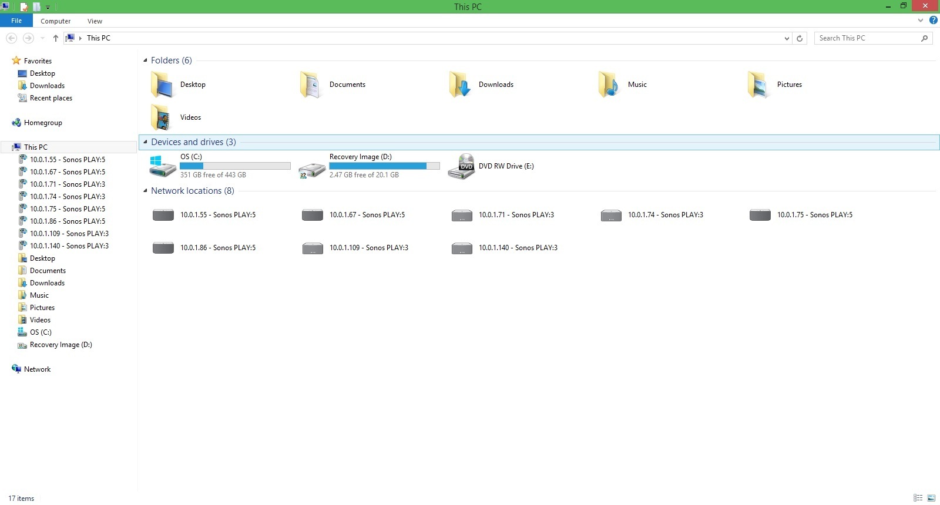940x505 pixels.
Task: Expand the ribbon with chevron
Action: pos(921,21)
